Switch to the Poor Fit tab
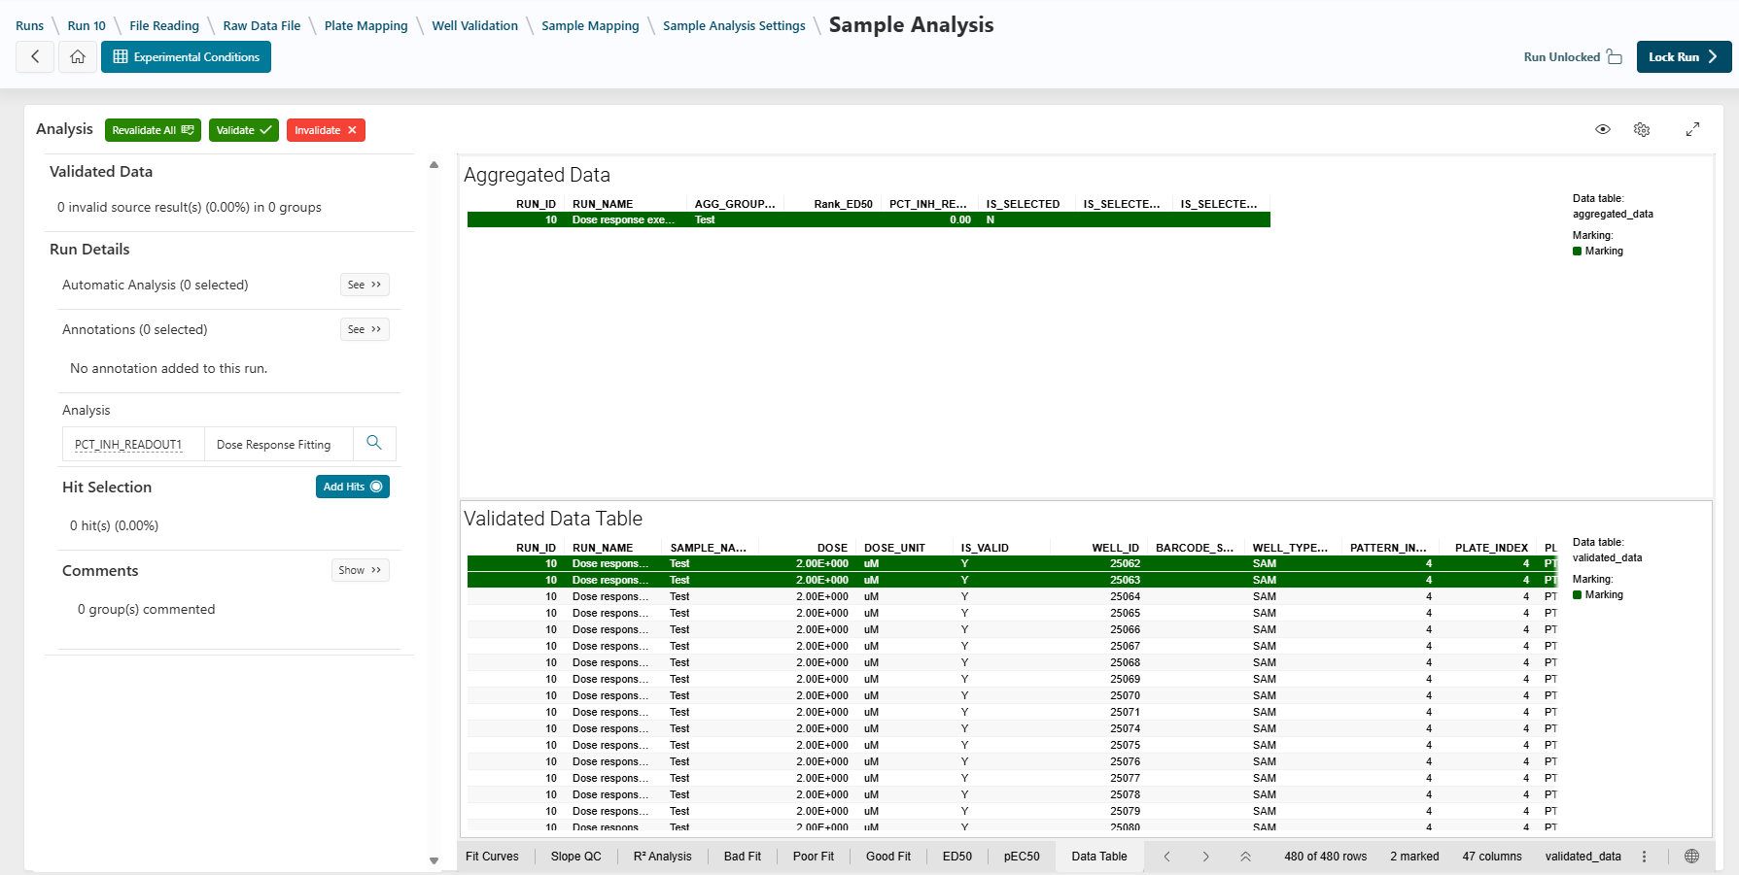The width and height of the screenshot is (1739, 875). coord(814,857)
